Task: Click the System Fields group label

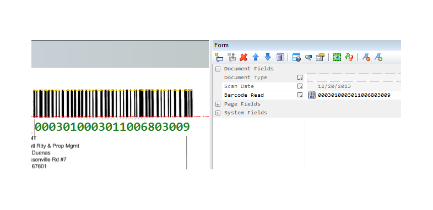Action: (246, 113)
